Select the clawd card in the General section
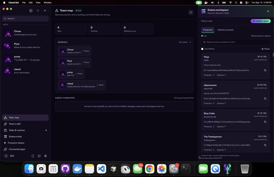This screenshot has width=274, height=177. (82, 85)
